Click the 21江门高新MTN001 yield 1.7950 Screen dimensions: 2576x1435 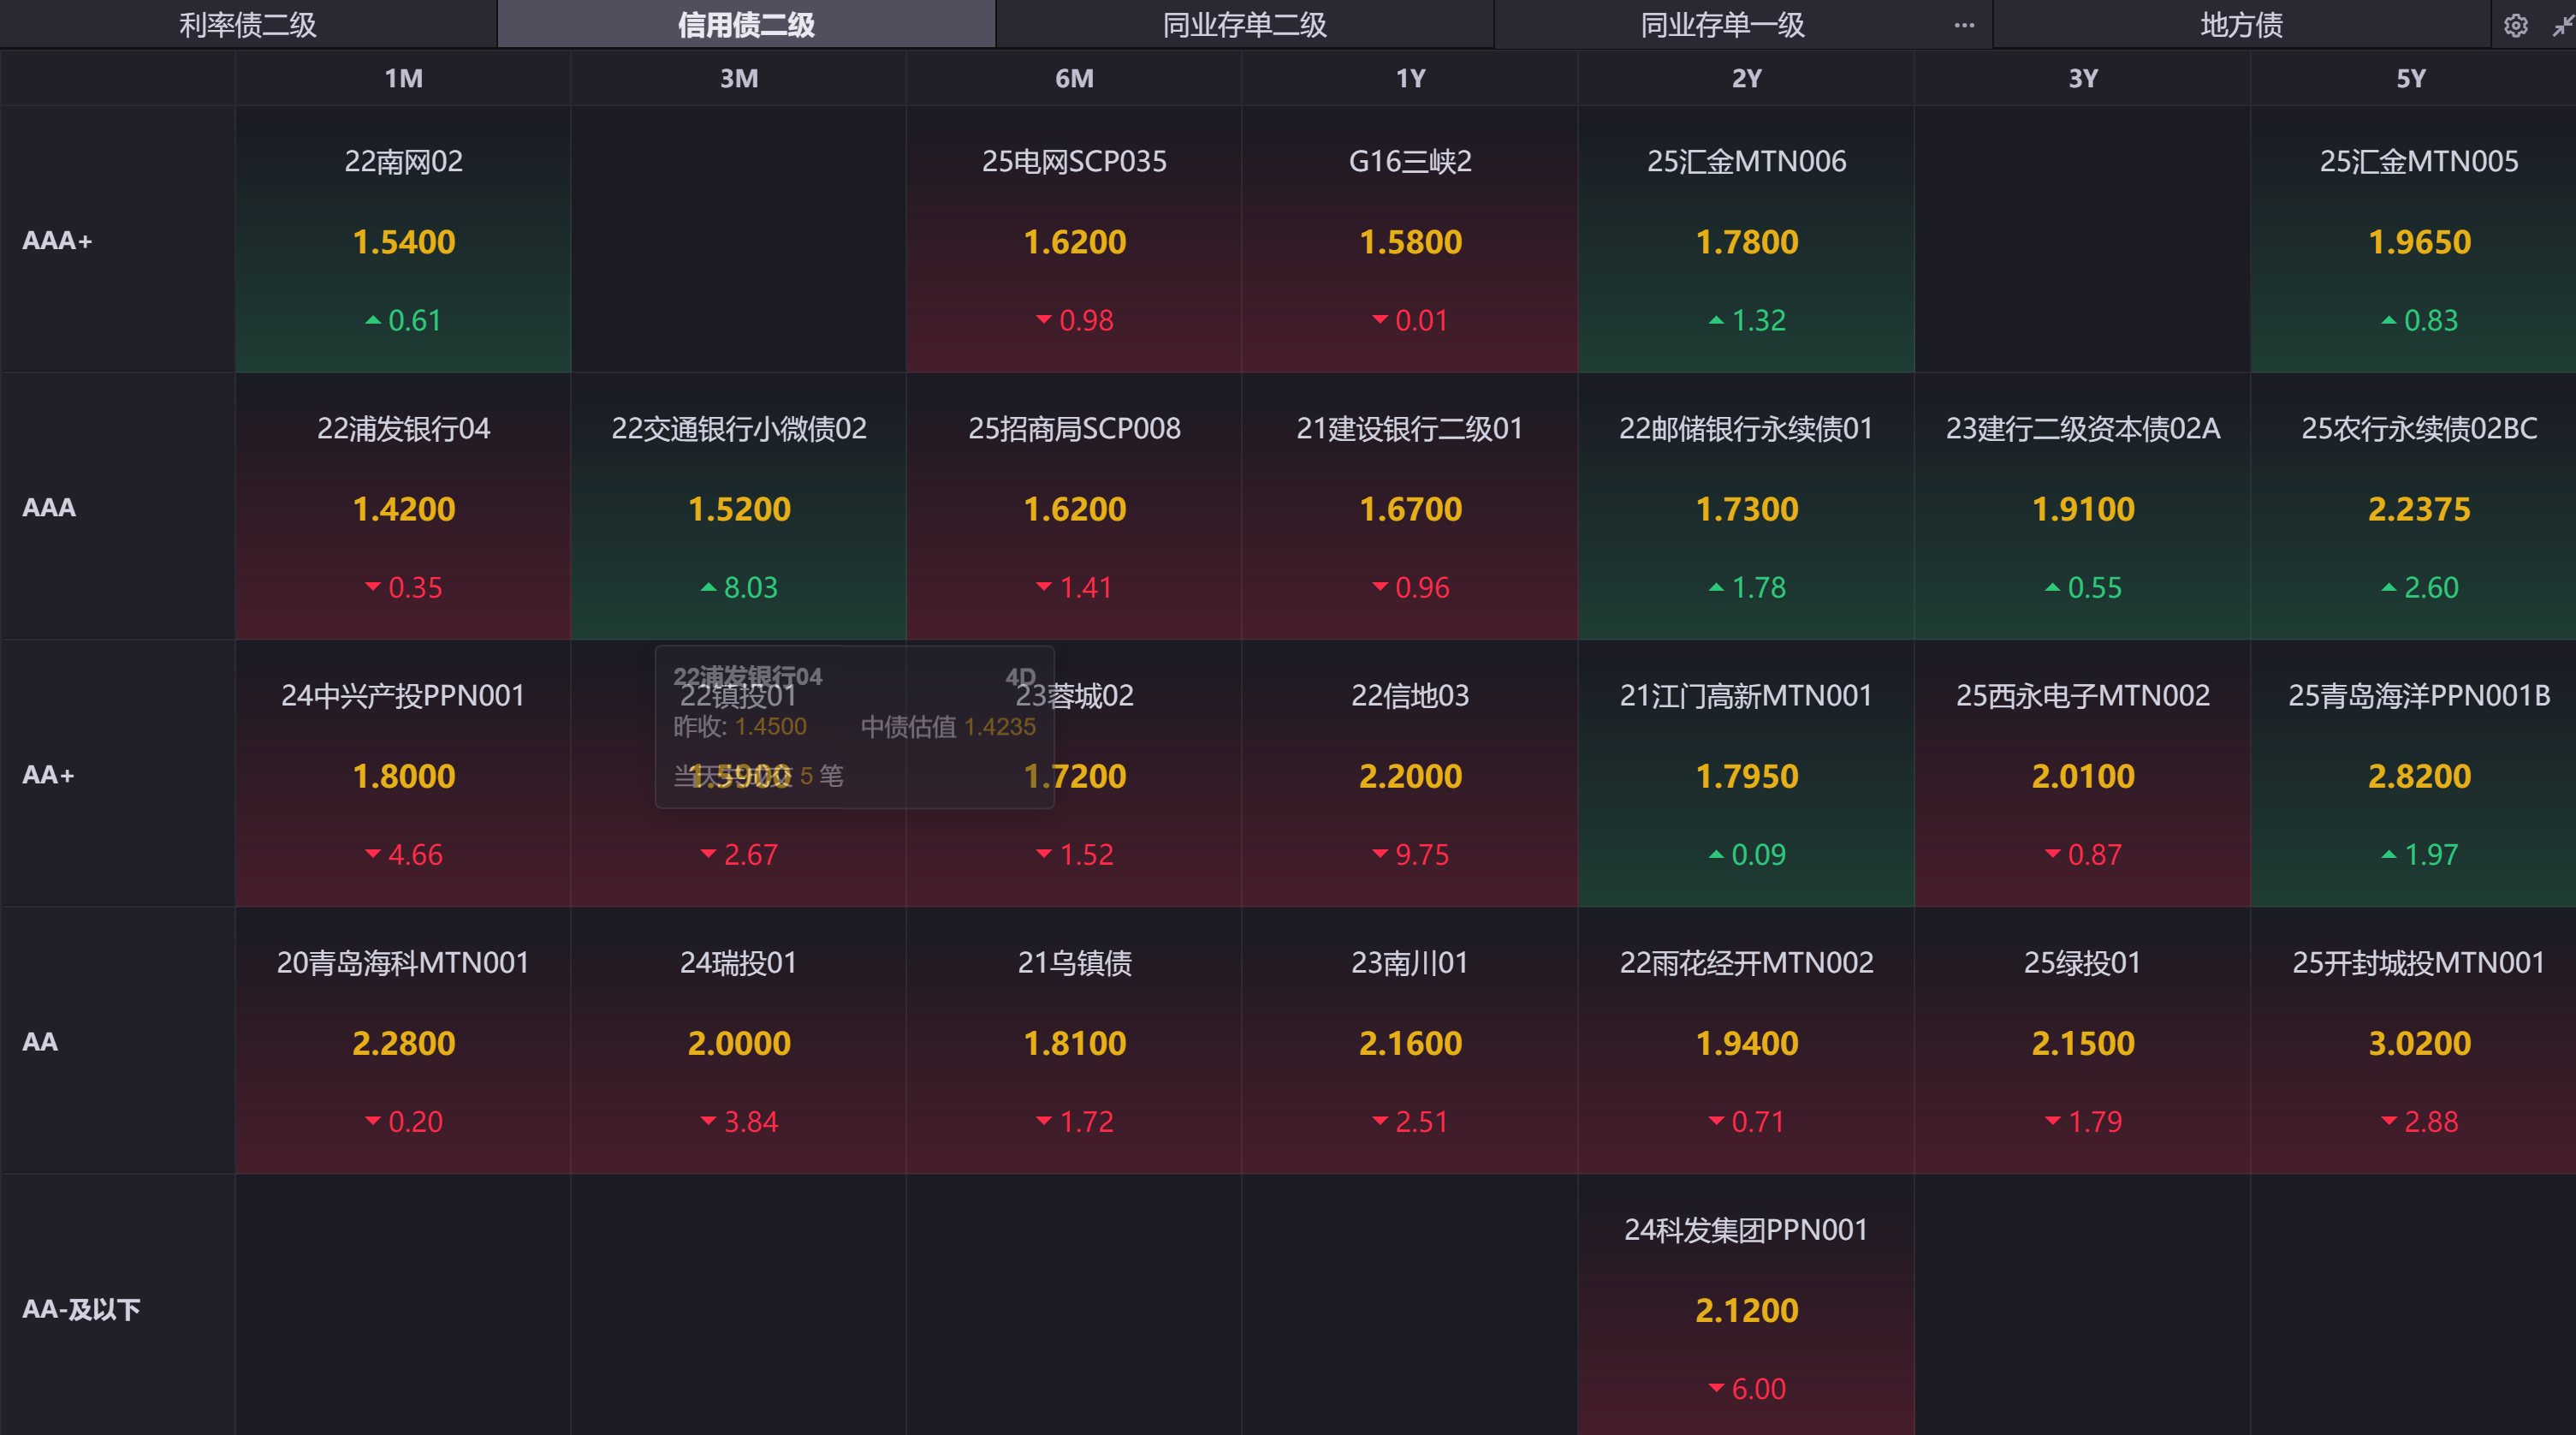point(1746,776)
